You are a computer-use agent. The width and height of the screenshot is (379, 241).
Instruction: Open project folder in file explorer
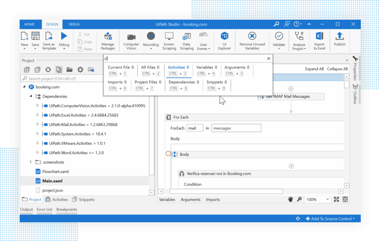point(70,70)
